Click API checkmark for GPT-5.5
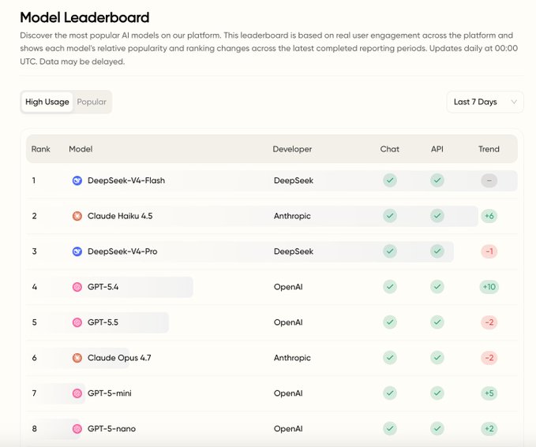 [x=437, y=322]
